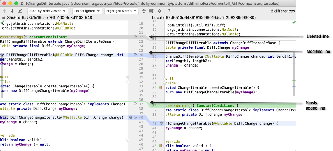Go to previous difference with up arrow

(x=5, y=11)
